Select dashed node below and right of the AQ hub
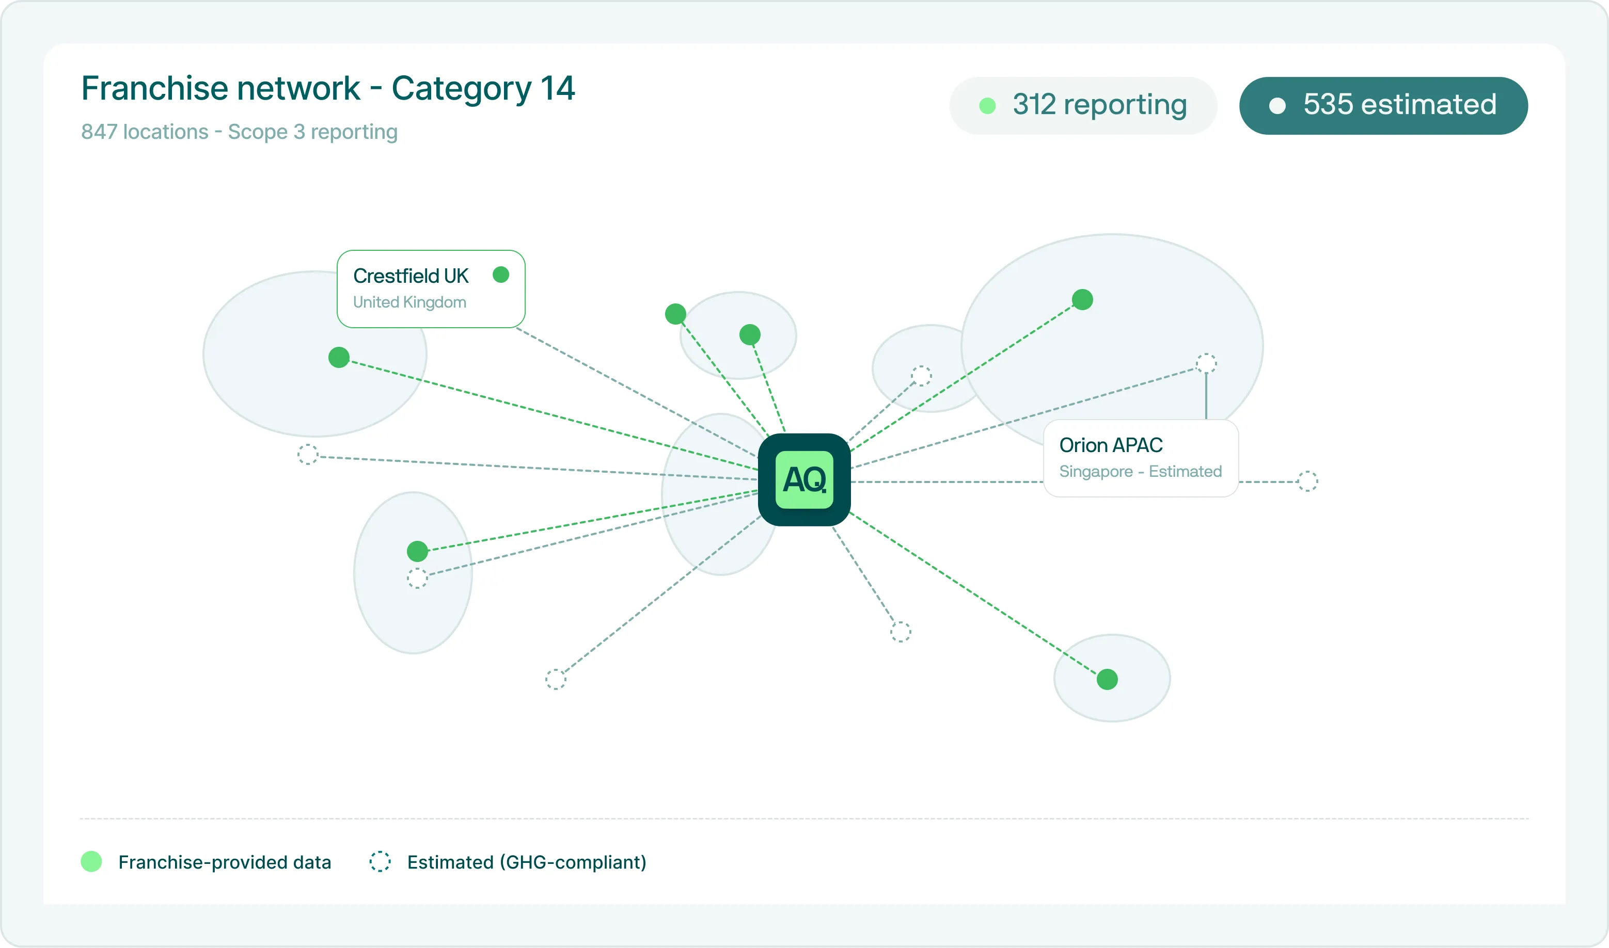 pyautogui.click(x=901, y=632)
